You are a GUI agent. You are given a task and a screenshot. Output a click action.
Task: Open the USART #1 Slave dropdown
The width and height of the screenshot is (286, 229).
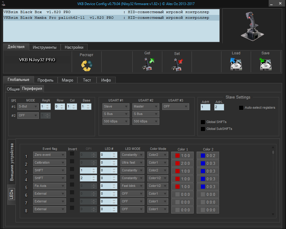(x=116, y=107)
